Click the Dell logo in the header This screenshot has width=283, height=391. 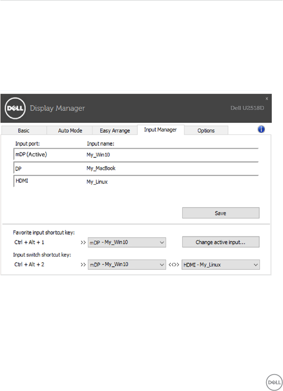[16, 107]
